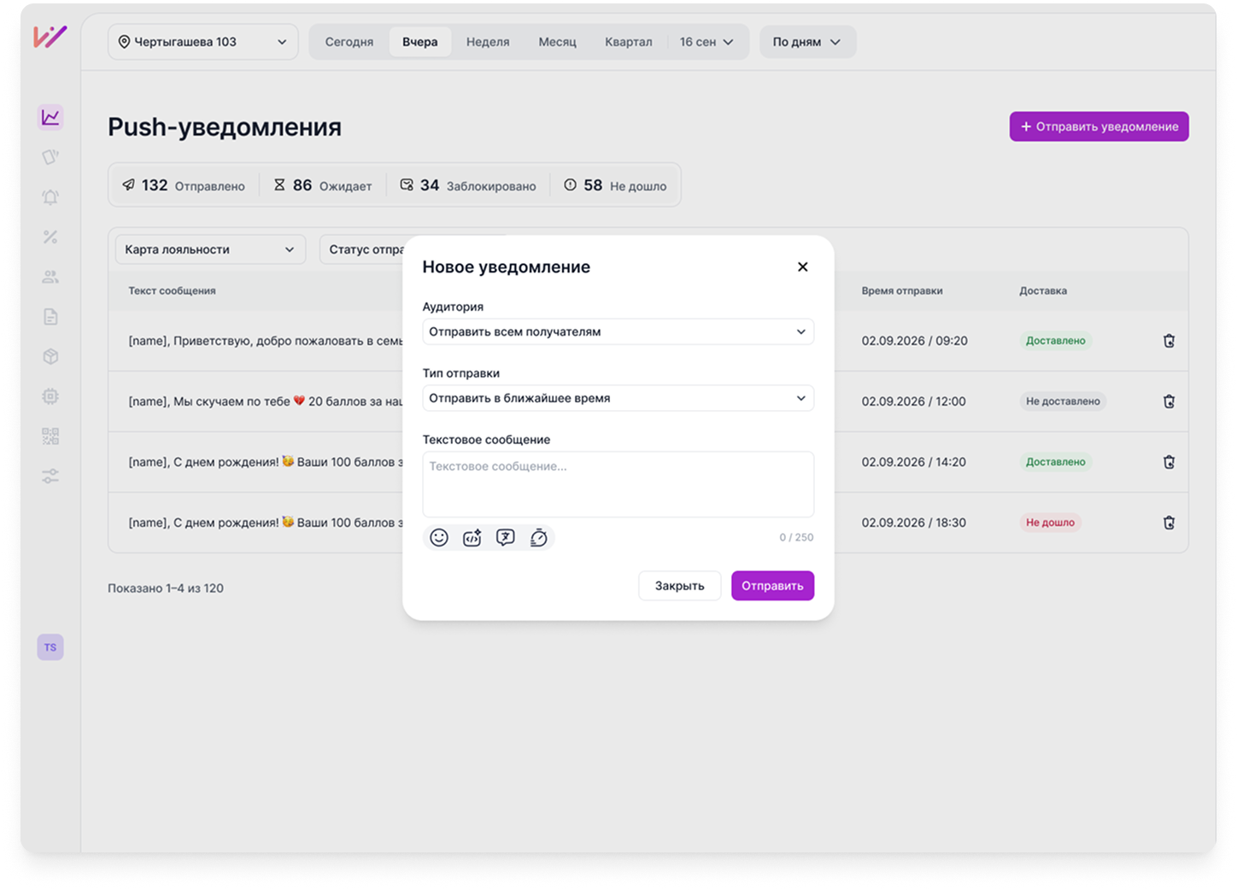
Task: Close the Новое уведомление dialog with X
Action: click(803, 266)
